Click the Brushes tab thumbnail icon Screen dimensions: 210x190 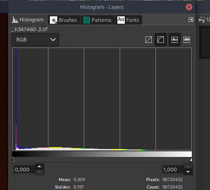(x=54, y=20)
